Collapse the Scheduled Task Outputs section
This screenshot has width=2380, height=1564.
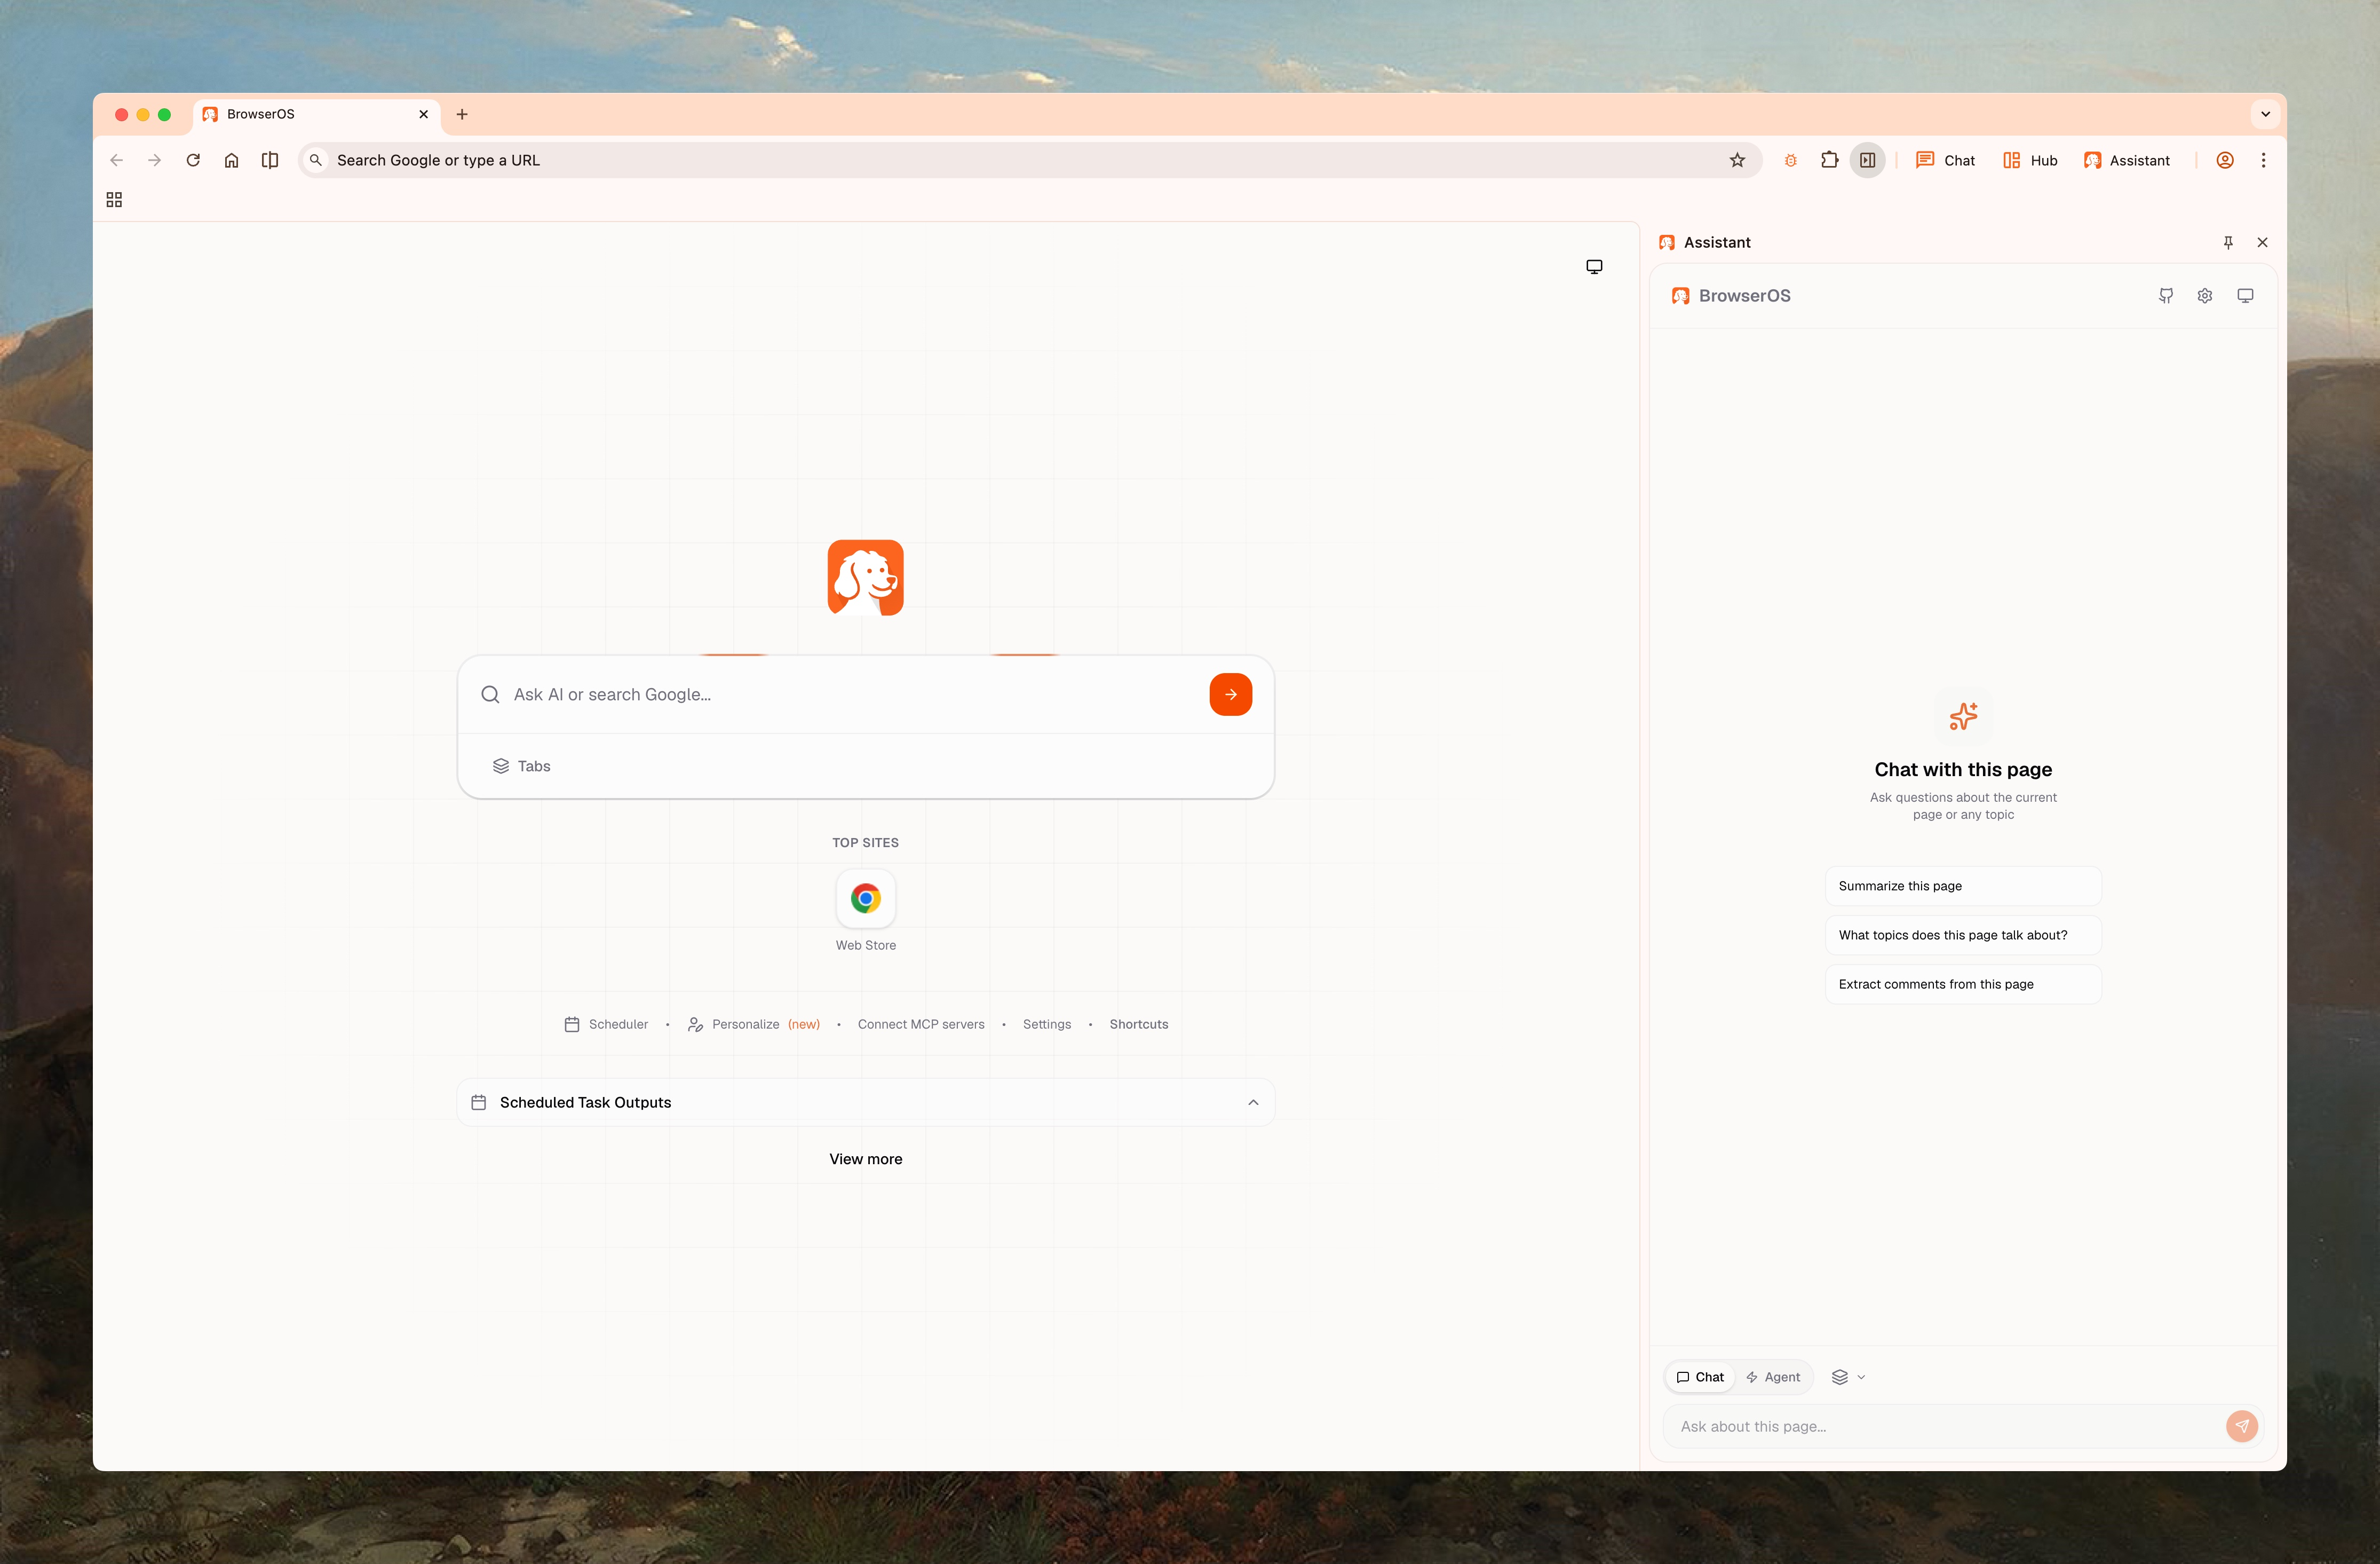(1252, 1101)
